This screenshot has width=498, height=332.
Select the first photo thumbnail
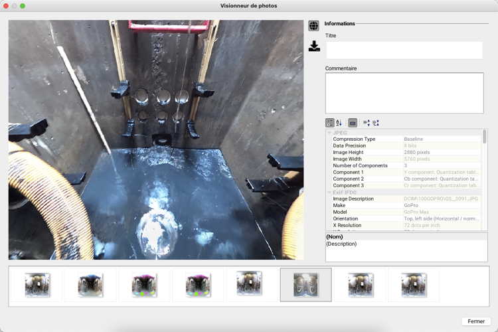pos(37,286)
